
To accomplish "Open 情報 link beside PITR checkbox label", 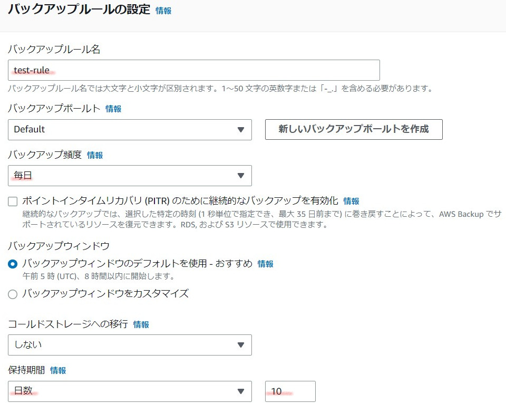I will [x=351, y=201].
